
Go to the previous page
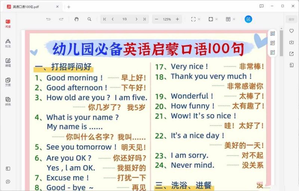point(113,19)
